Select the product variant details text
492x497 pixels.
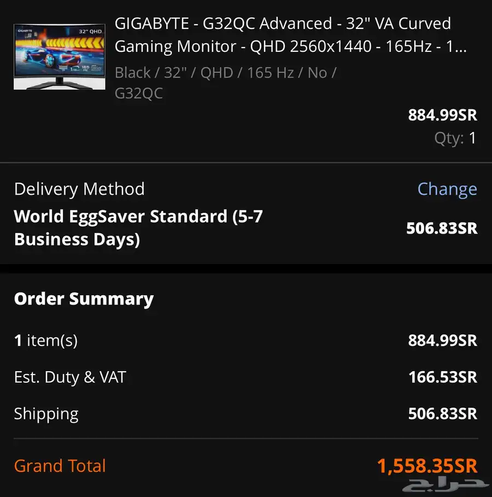(225, 83)
